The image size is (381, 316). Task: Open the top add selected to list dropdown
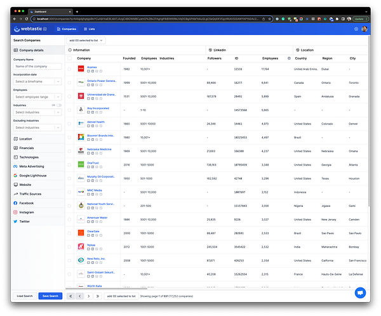(x=86, y=41)
